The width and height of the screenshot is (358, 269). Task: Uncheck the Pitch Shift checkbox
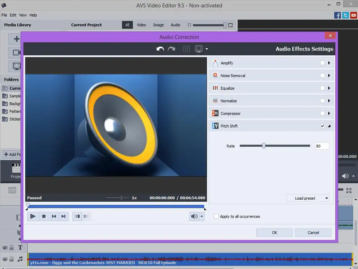pos(322,126)
